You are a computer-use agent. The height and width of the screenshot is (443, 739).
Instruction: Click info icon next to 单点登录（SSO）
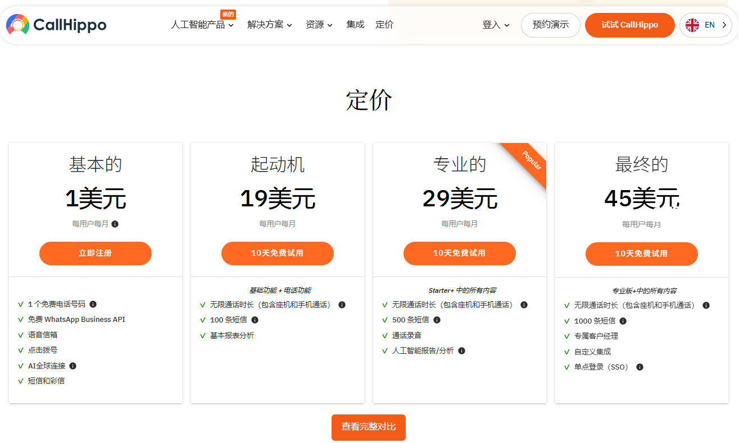pos(640,367)
